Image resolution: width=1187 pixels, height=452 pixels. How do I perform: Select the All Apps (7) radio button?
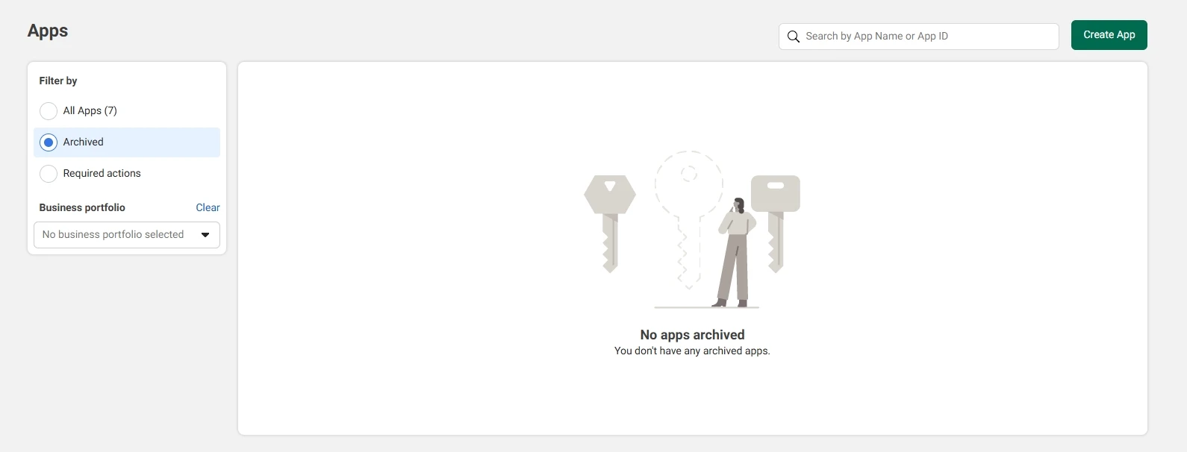click(x=49, y=111)
